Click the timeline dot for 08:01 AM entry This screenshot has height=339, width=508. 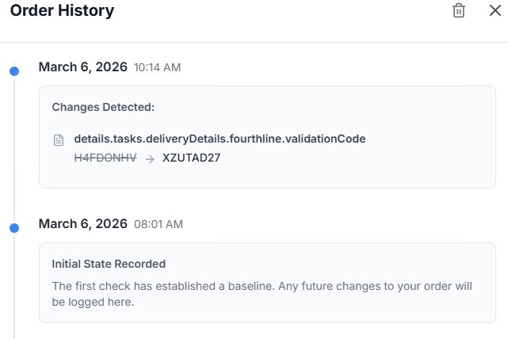(x=13, y=228)
